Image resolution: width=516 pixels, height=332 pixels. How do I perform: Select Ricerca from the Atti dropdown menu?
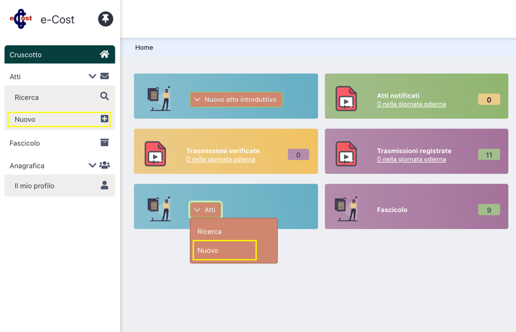(209, 231)
